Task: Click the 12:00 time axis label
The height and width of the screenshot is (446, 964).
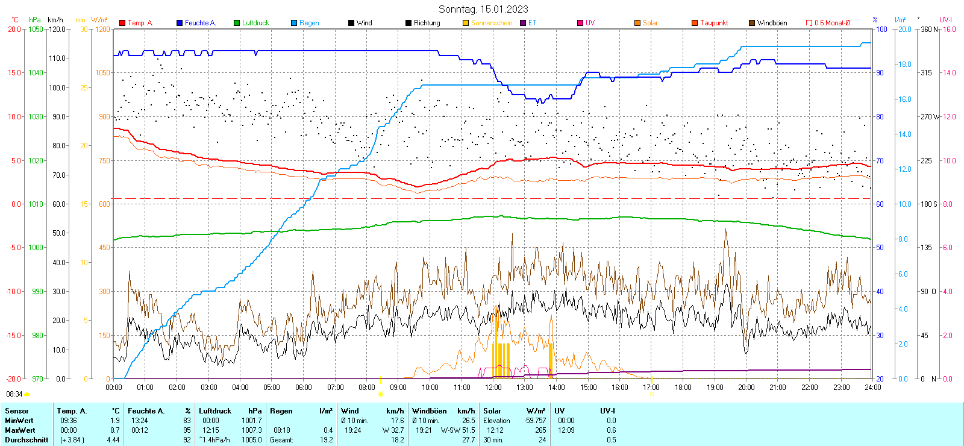Action: click(493, 388)
